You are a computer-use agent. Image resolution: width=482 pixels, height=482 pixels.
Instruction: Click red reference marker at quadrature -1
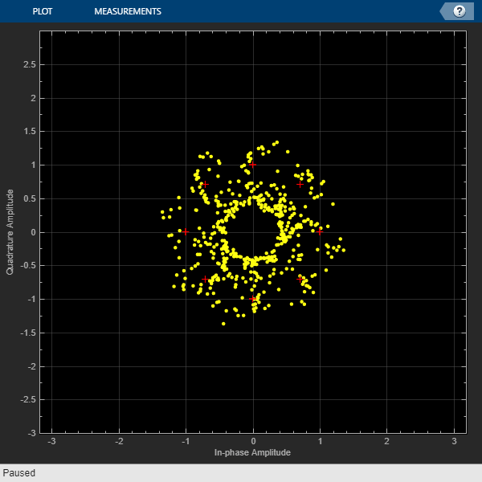click(253, 299)
